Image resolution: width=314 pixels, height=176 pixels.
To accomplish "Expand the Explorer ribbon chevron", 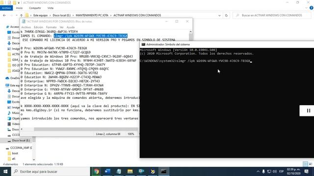I will (x=306, y=8).
